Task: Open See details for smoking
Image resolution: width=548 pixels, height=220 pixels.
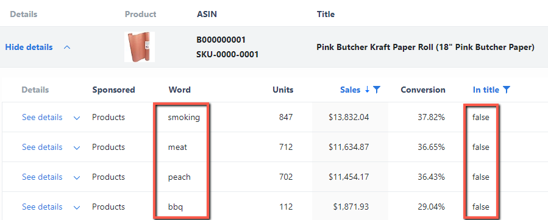Action: (42, 118)
